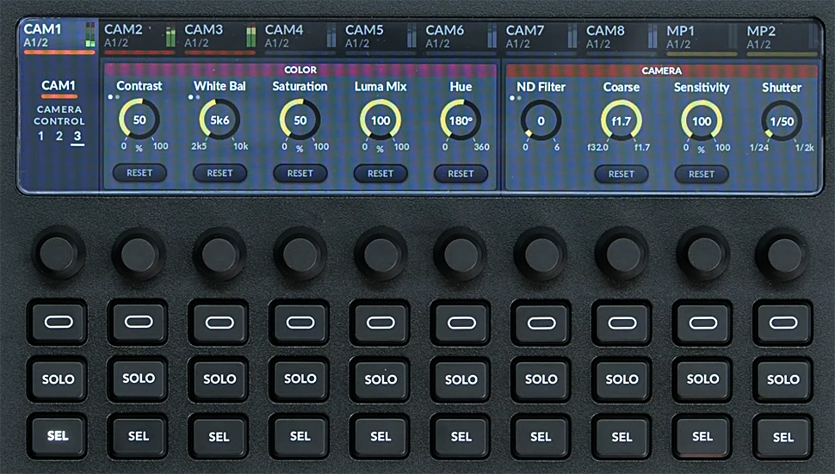
Task: Click the oval button in CAM4 column
Action: (x=300, y=323)
